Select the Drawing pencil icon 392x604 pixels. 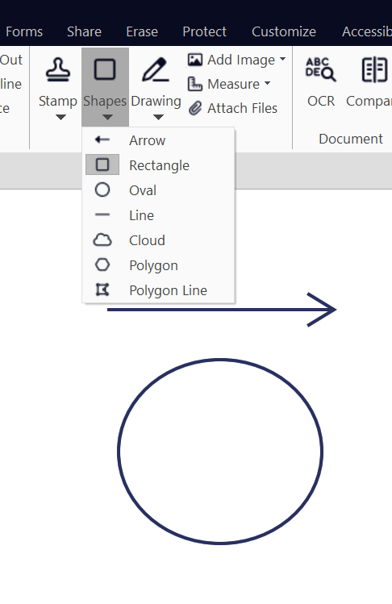pyautogui.click(x=156, y=69)
